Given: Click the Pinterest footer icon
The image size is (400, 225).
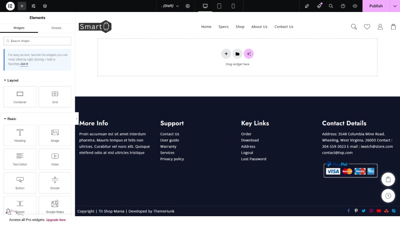Looking at the screenshot, I should click(356, 211).
